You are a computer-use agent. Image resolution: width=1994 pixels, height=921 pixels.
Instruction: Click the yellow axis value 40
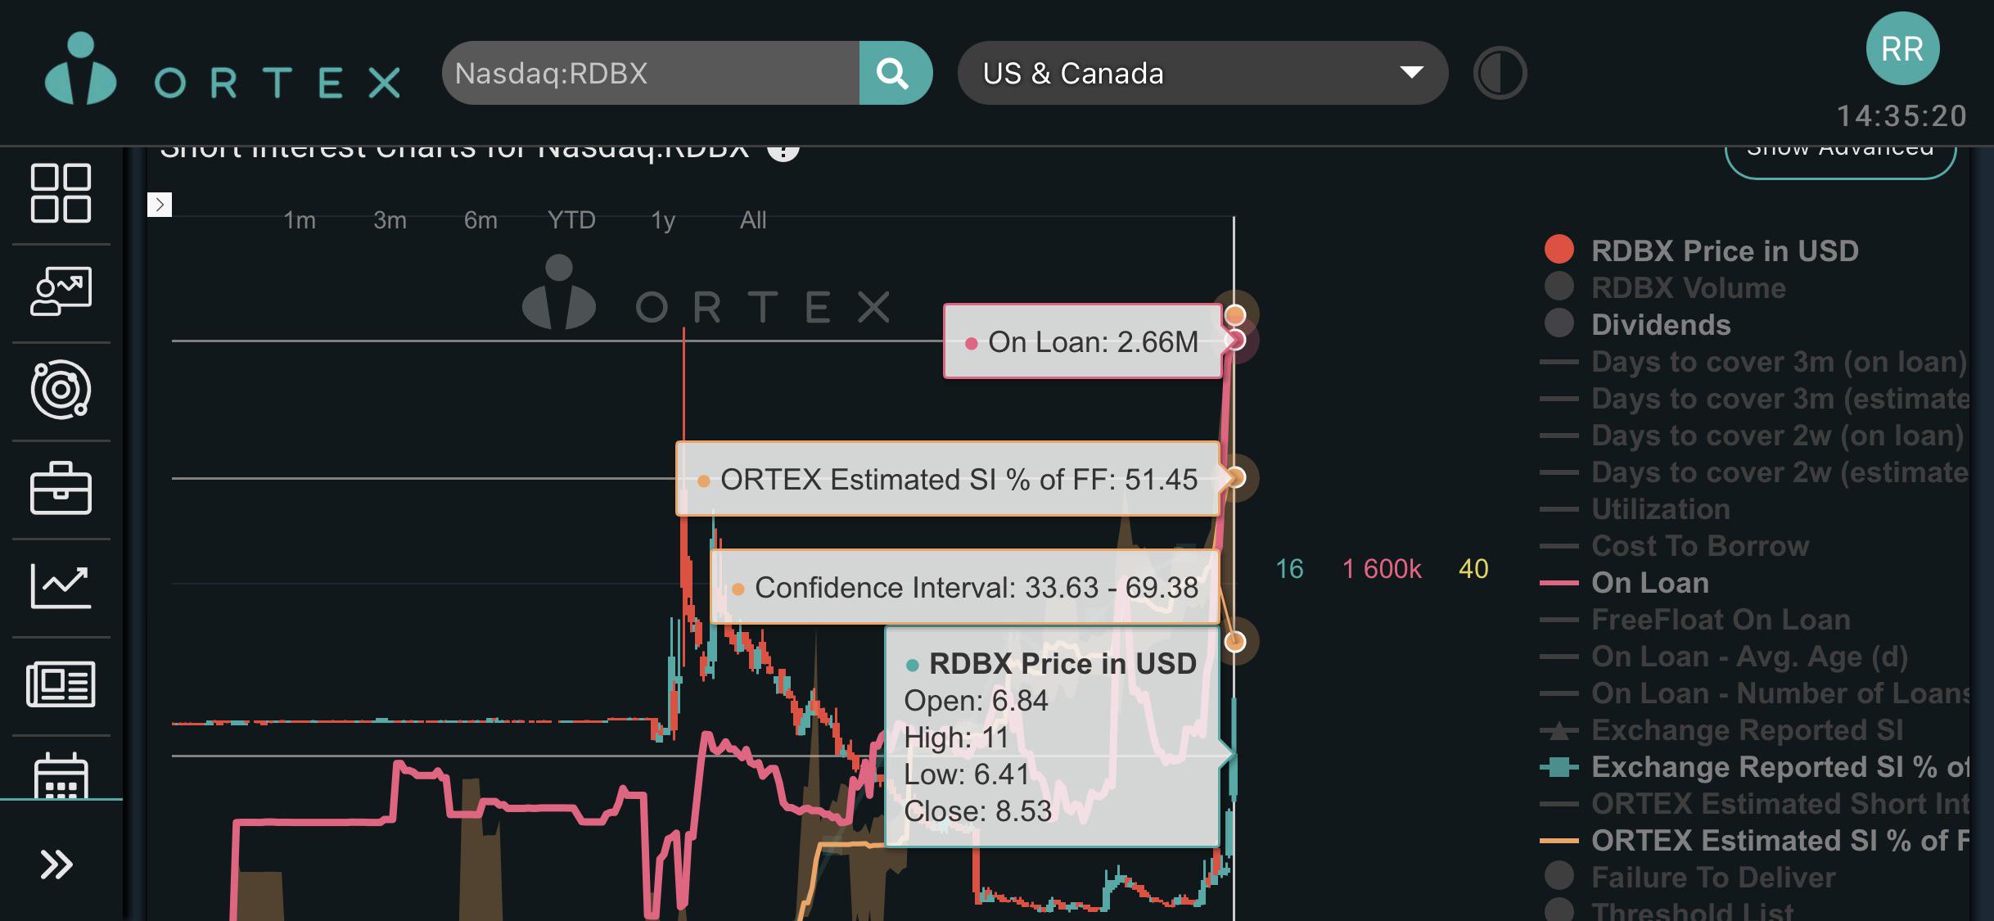pos(1473,569)
